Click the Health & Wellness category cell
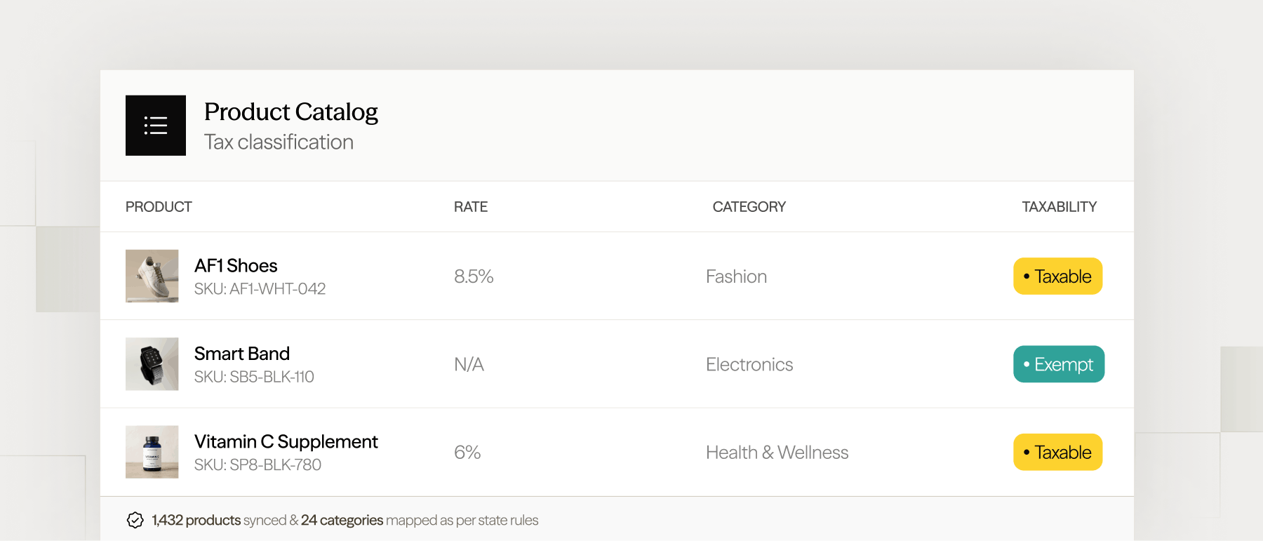The height and width of the screenshot is (541, 1263). point(777,453)
